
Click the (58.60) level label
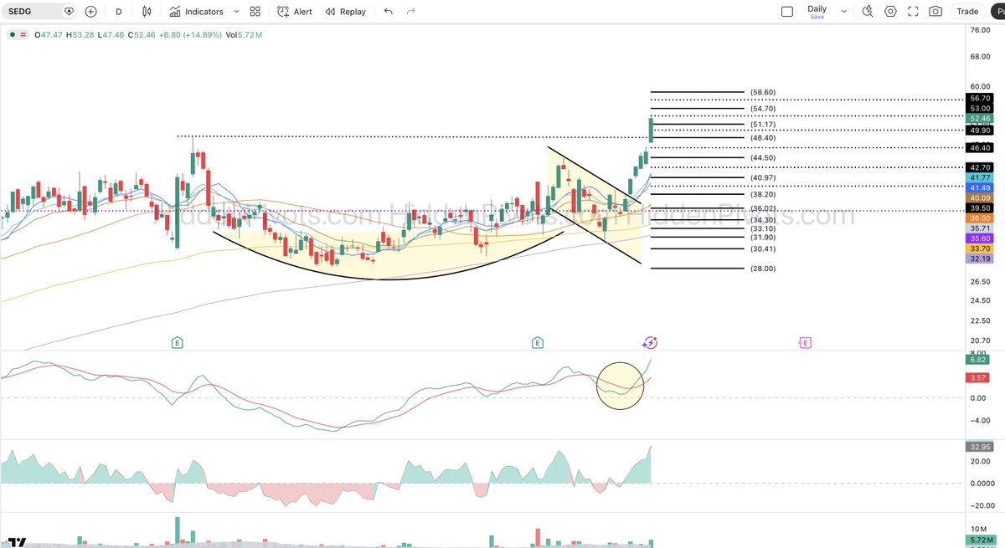click(763, 92)
